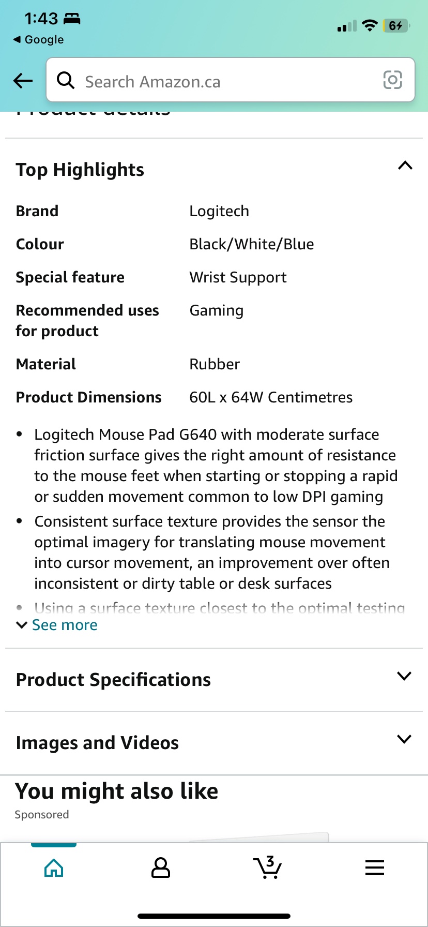Tap the battery indicator at 64 percent
428x927 pixels.
pos(396,25)
